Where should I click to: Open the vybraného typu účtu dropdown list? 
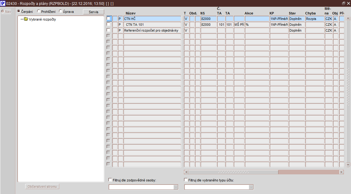coord(251,187)
